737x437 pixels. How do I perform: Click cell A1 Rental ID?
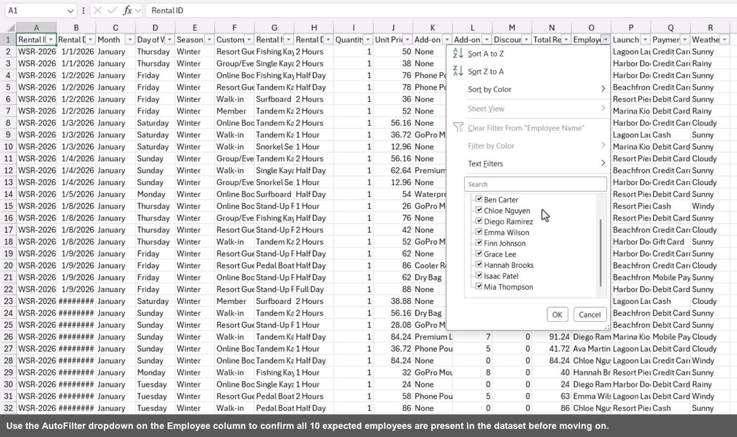point(36,40)
